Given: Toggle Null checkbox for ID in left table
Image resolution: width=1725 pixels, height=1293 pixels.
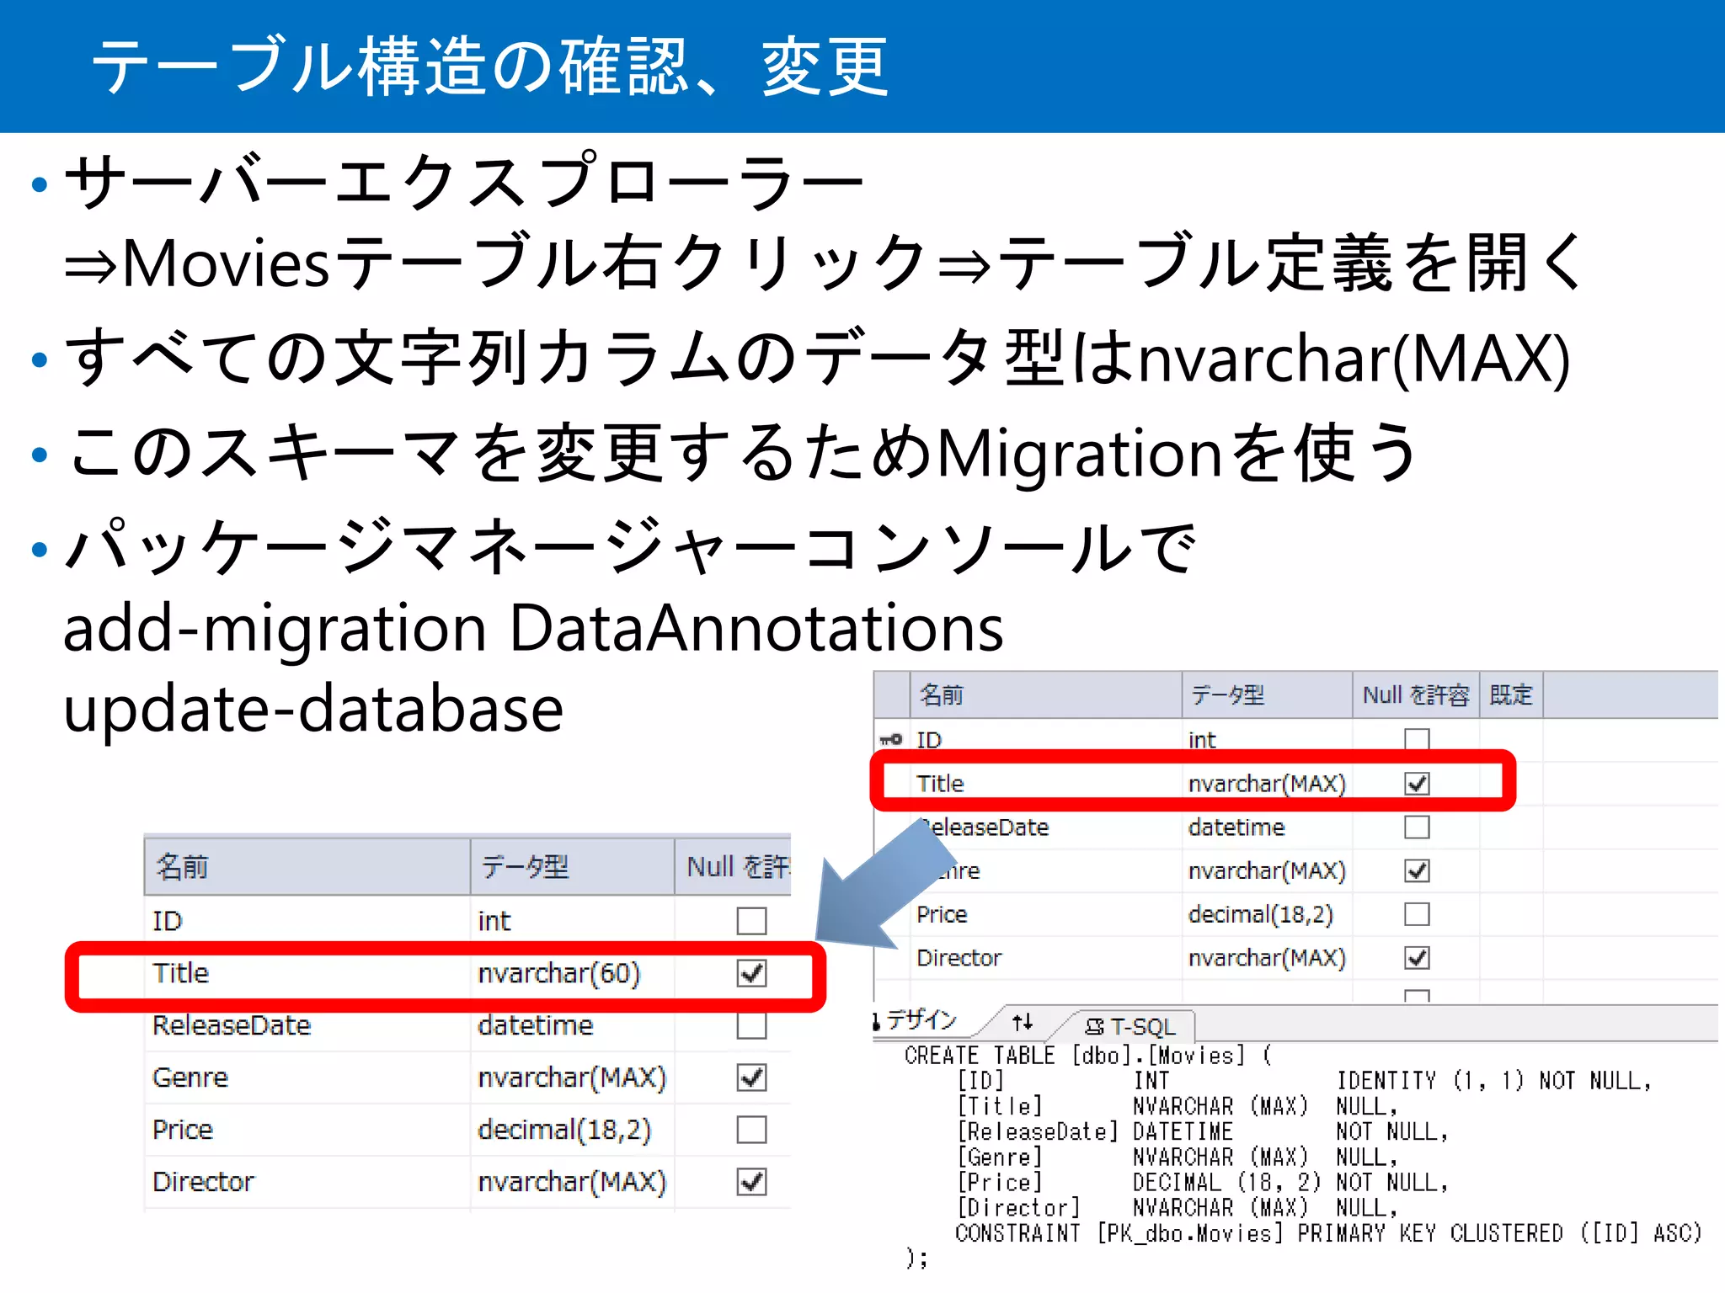Looking at the screenshot, I should (x=751, y=921).
